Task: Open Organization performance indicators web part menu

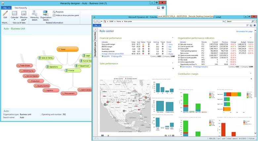Action: tap(251, 38)
